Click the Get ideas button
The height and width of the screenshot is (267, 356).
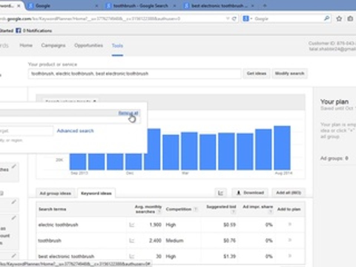(256, 73)
